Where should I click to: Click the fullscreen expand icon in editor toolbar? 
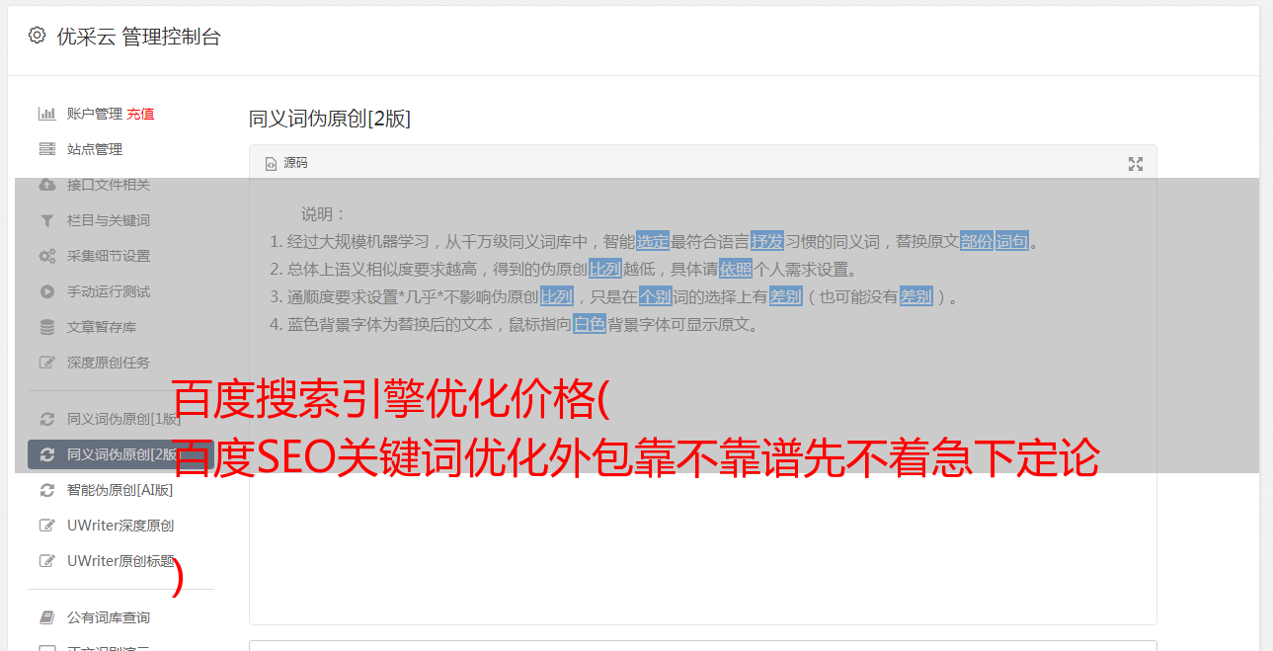tap(1136, 164)
